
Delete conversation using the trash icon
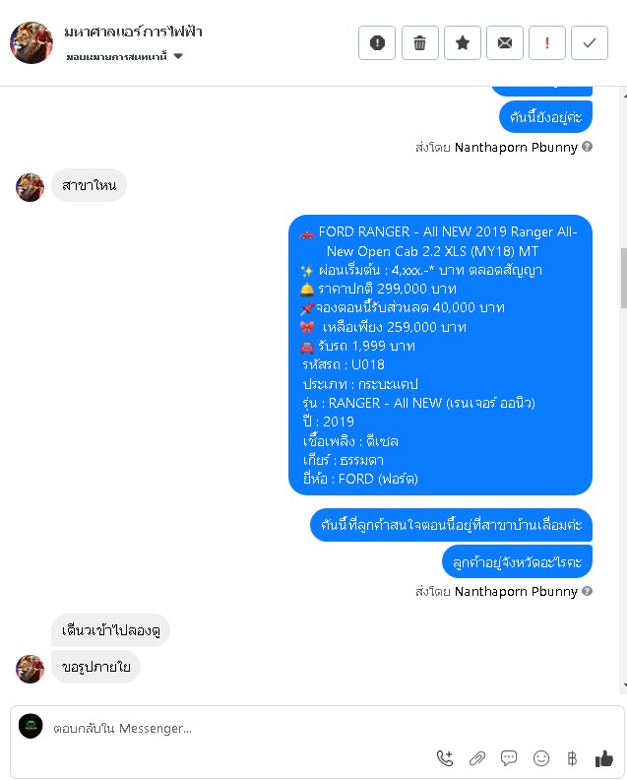pyautogui.click(x=419, y=42)
